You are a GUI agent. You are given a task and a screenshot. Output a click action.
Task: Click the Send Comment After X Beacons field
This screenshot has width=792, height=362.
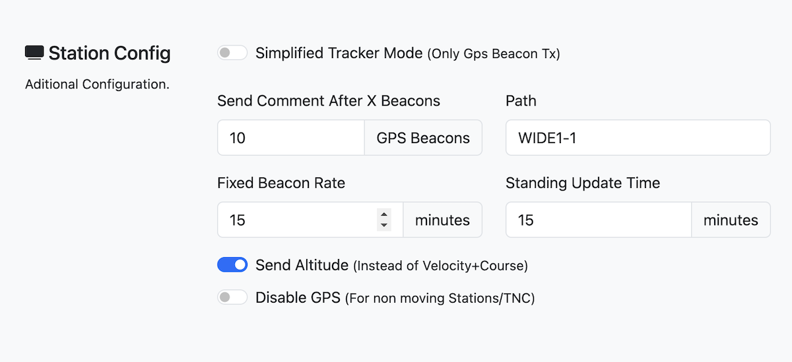pos(290,138)
